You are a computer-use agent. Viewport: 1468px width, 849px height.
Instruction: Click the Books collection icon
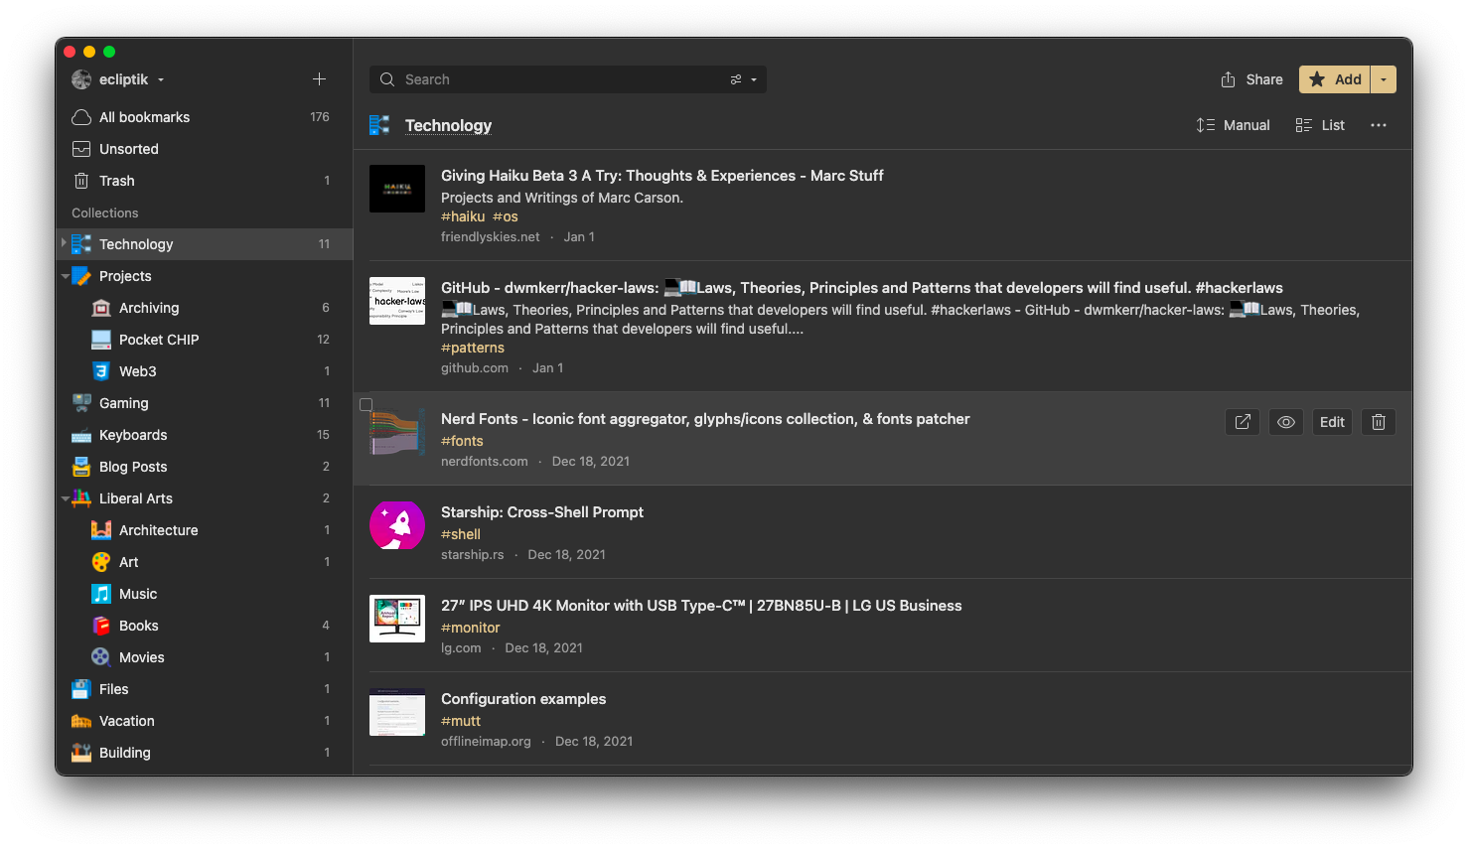(x=102, y=625)
